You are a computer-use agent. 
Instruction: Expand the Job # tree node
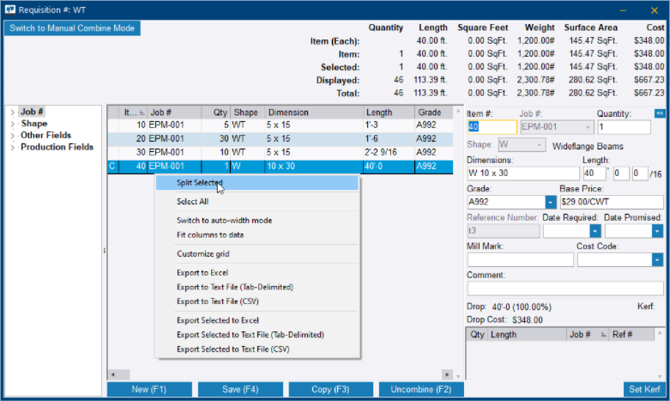point(12,112)
